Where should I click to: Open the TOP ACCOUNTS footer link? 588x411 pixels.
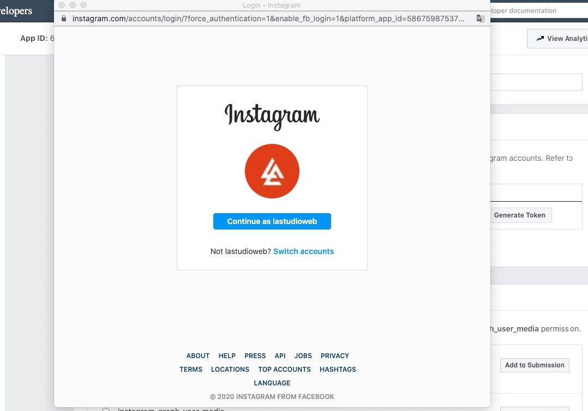coord(284,369)
